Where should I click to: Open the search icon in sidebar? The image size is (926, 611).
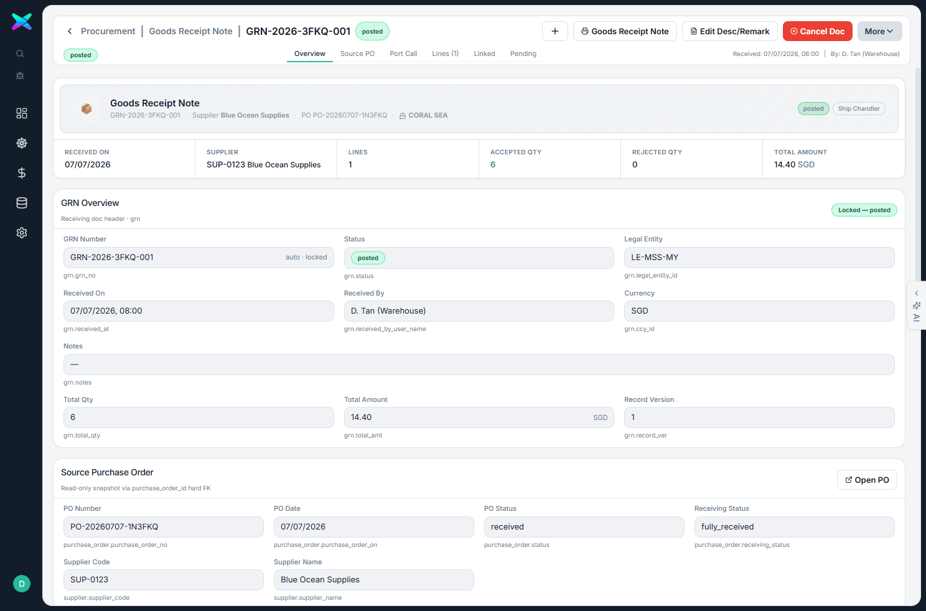[20, 54]
